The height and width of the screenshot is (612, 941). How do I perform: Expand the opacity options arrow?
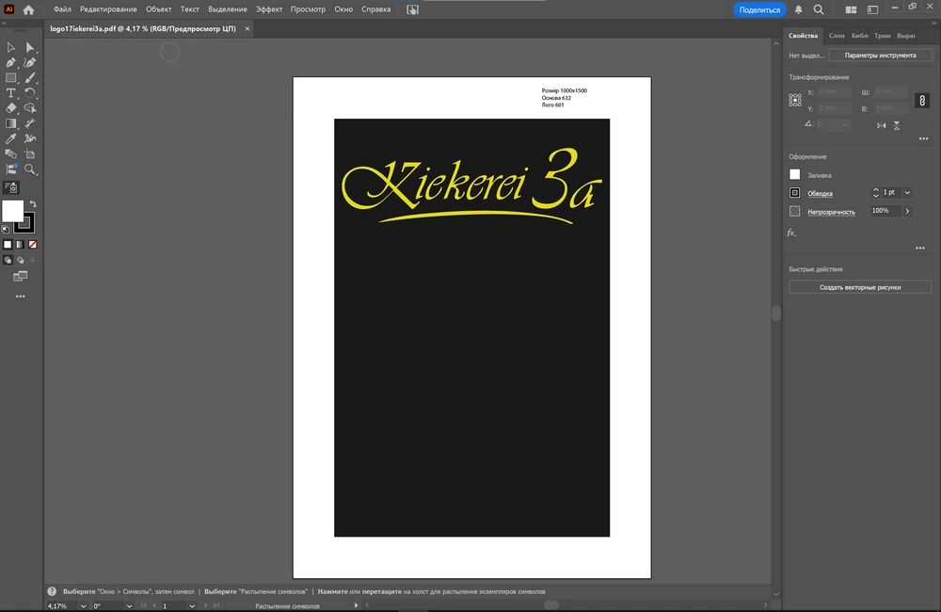pyautogui.click(x=907, y=212)
